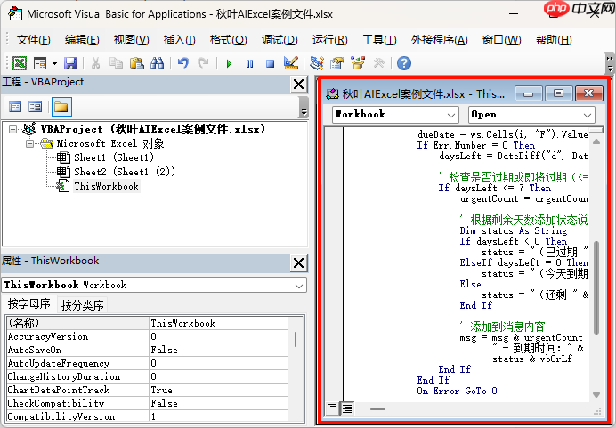Click the code window vertical scrollbar thumb
The height and width of the screenshot is (428, 616).
click(x=596, y=287)
